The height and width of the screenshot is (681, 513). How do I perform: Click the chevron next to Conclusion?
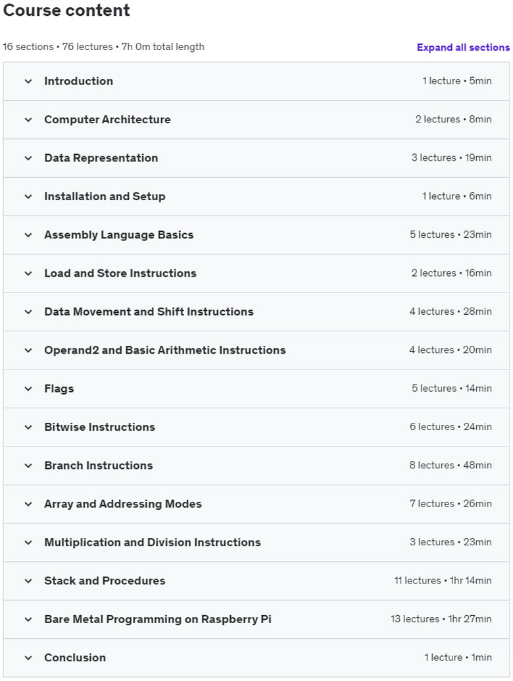tap(28, 658)
